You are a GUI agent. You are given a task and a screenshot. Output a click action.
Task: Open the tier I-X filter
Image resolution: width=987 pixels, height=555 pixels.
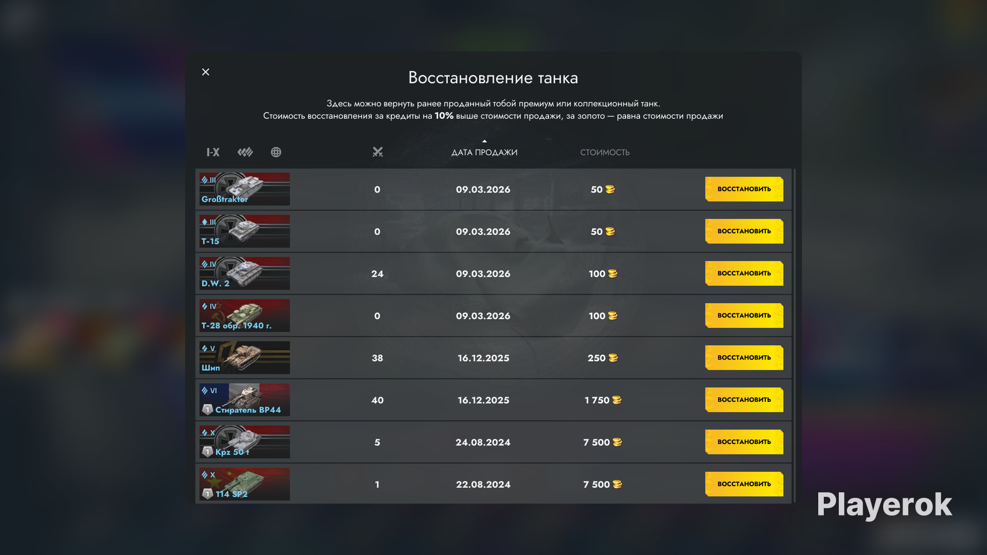coord(213,152)
